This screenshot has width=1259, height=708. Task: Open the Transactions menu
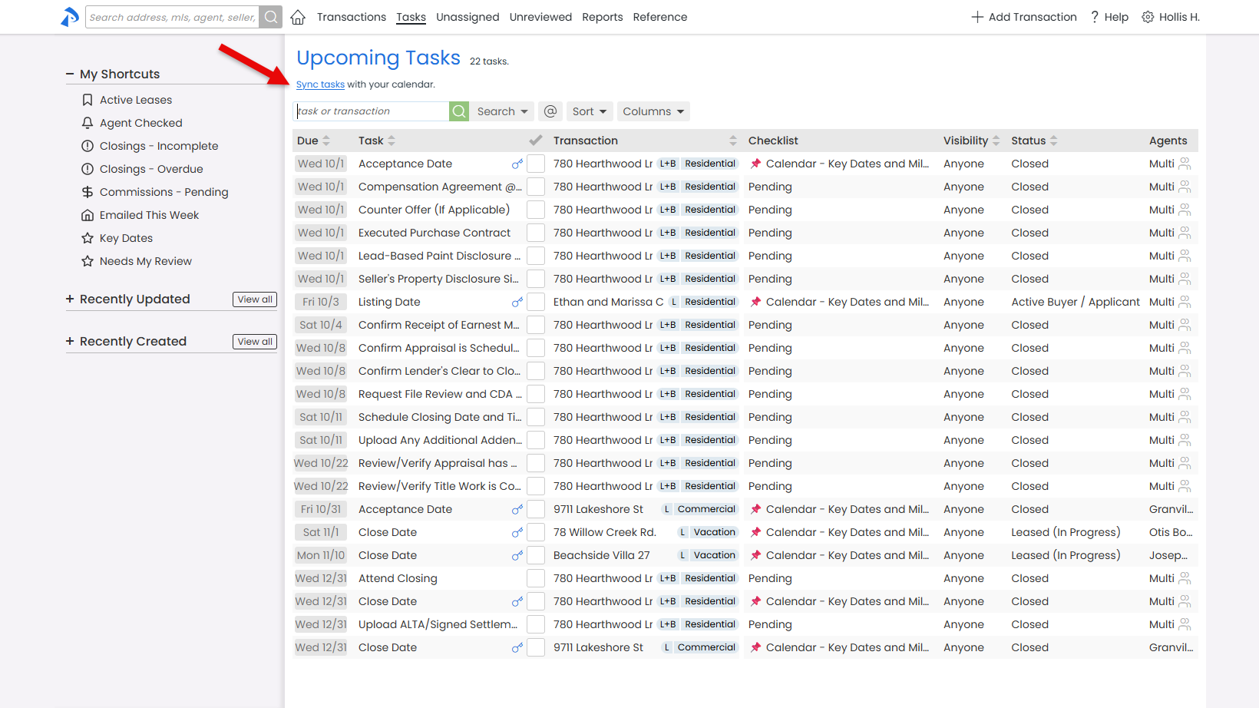[352, 17]
